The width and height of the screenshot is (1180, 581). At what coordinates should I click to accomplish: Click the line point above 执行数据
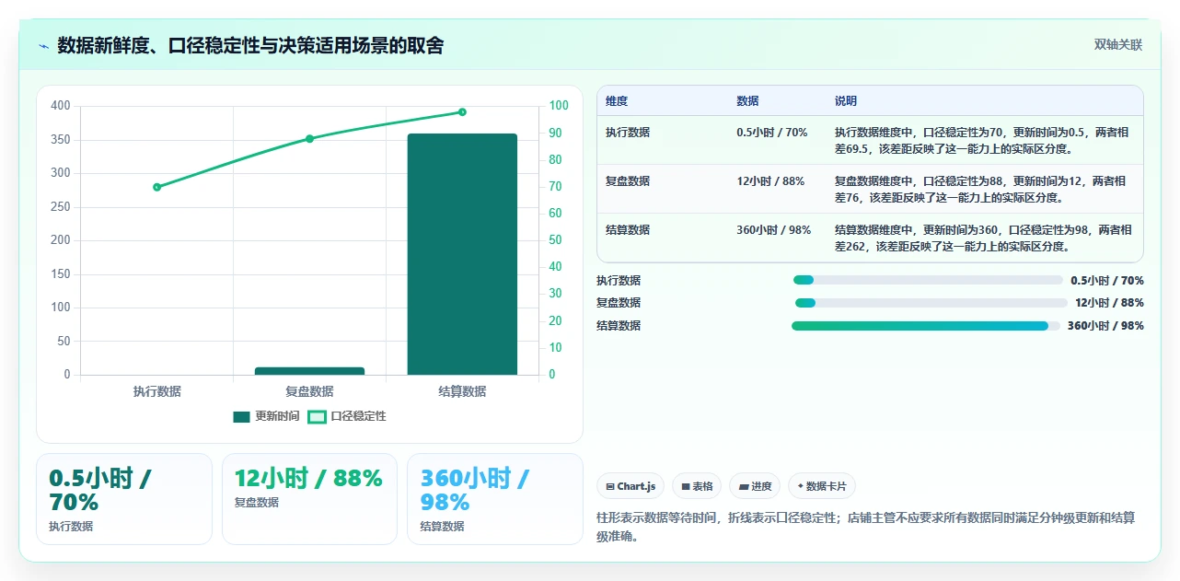click(x=156, y=187)
